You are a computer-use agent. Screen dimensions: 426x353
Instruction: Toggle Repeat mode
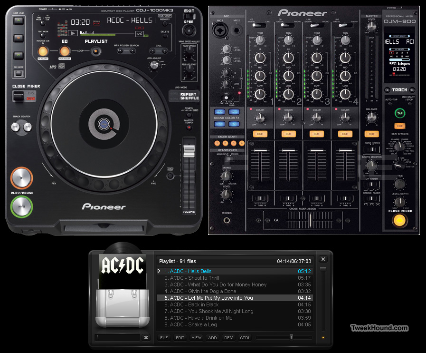point(188,94)
